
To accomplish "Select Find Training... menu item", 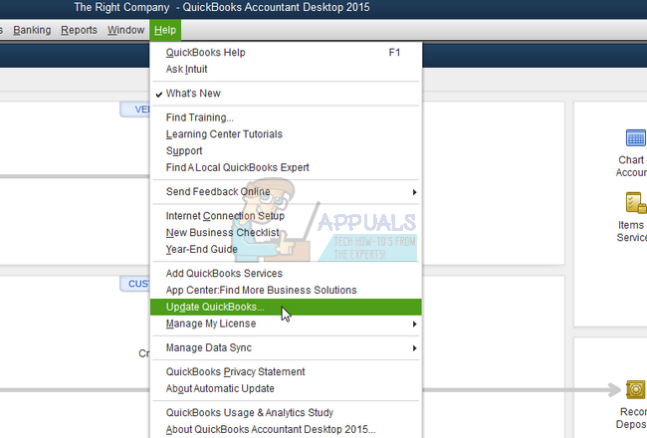I will 286,117.
